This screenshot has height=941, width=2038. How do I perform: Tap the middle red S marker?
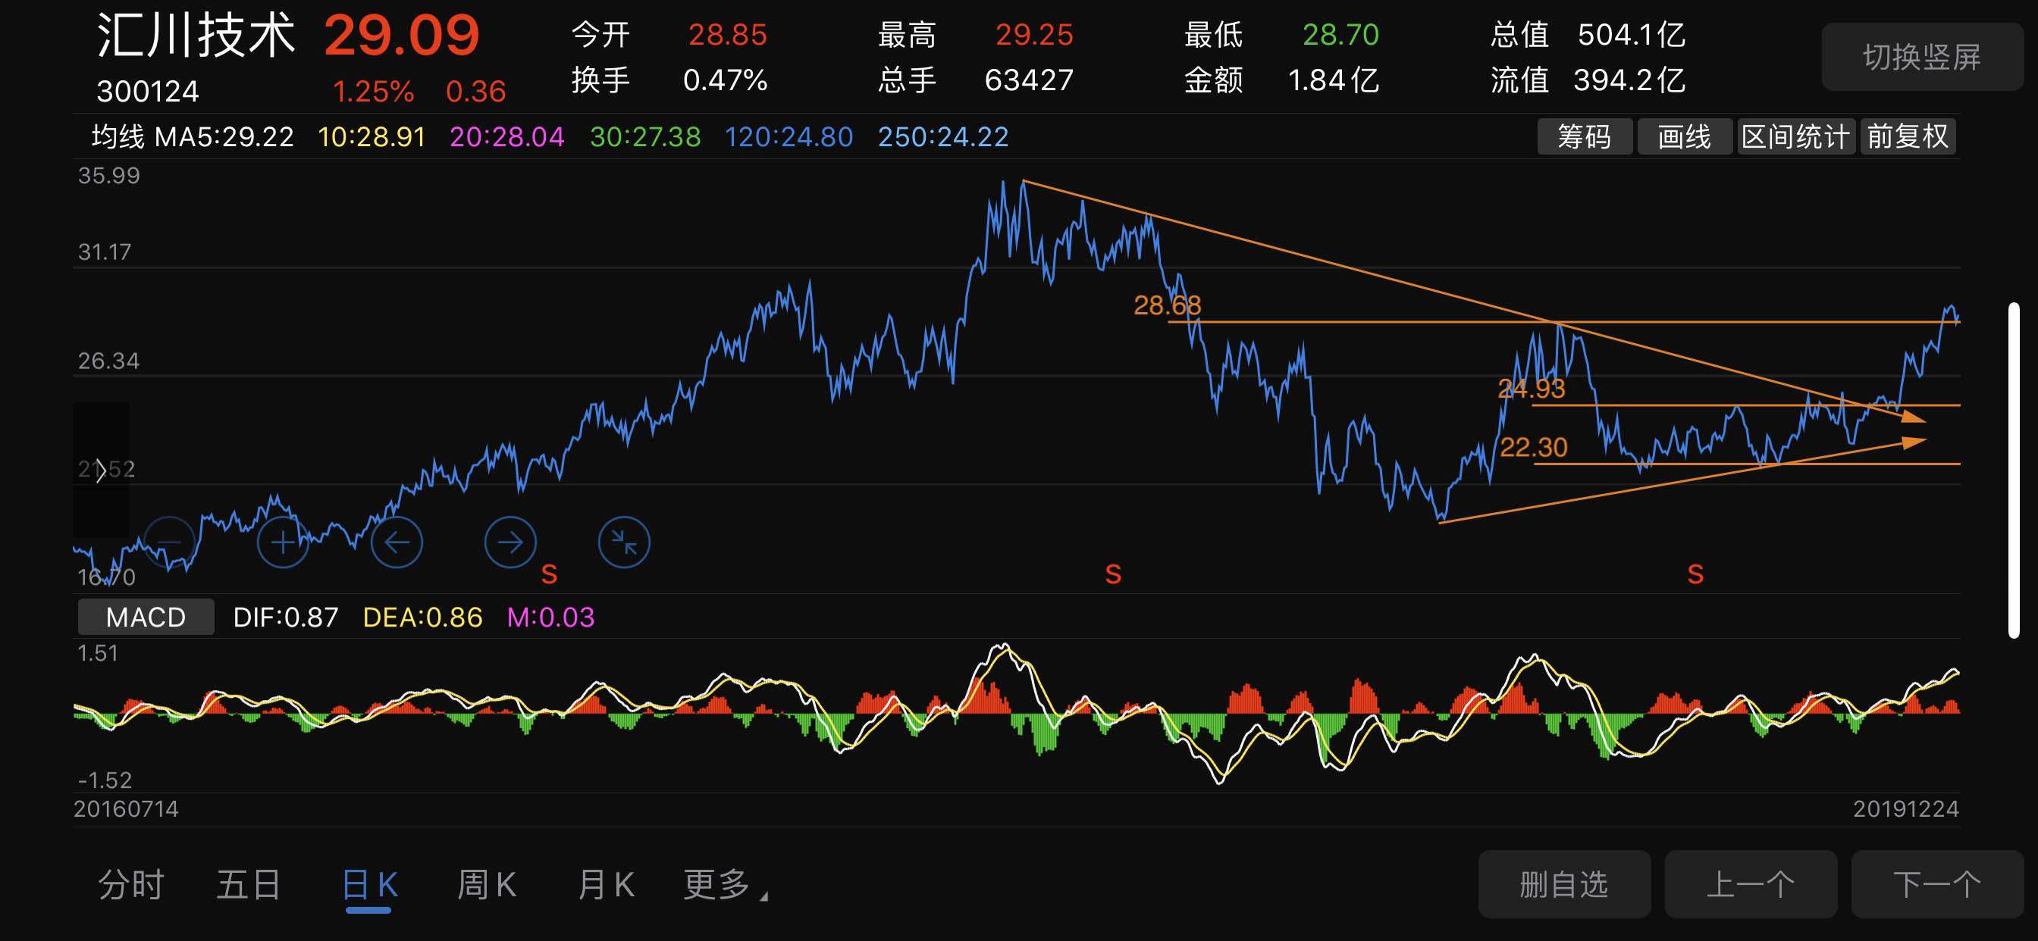coord(1113,575)
